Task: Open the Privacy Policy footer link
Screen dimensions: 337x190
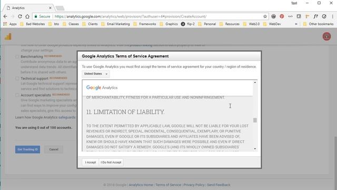Action: (x=194, y=185)
